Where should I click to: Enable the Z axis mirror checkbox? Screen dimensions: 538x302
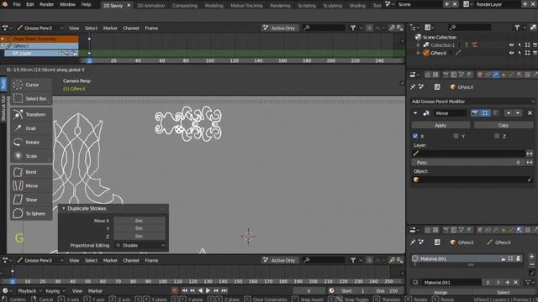(x=497, y=136)
